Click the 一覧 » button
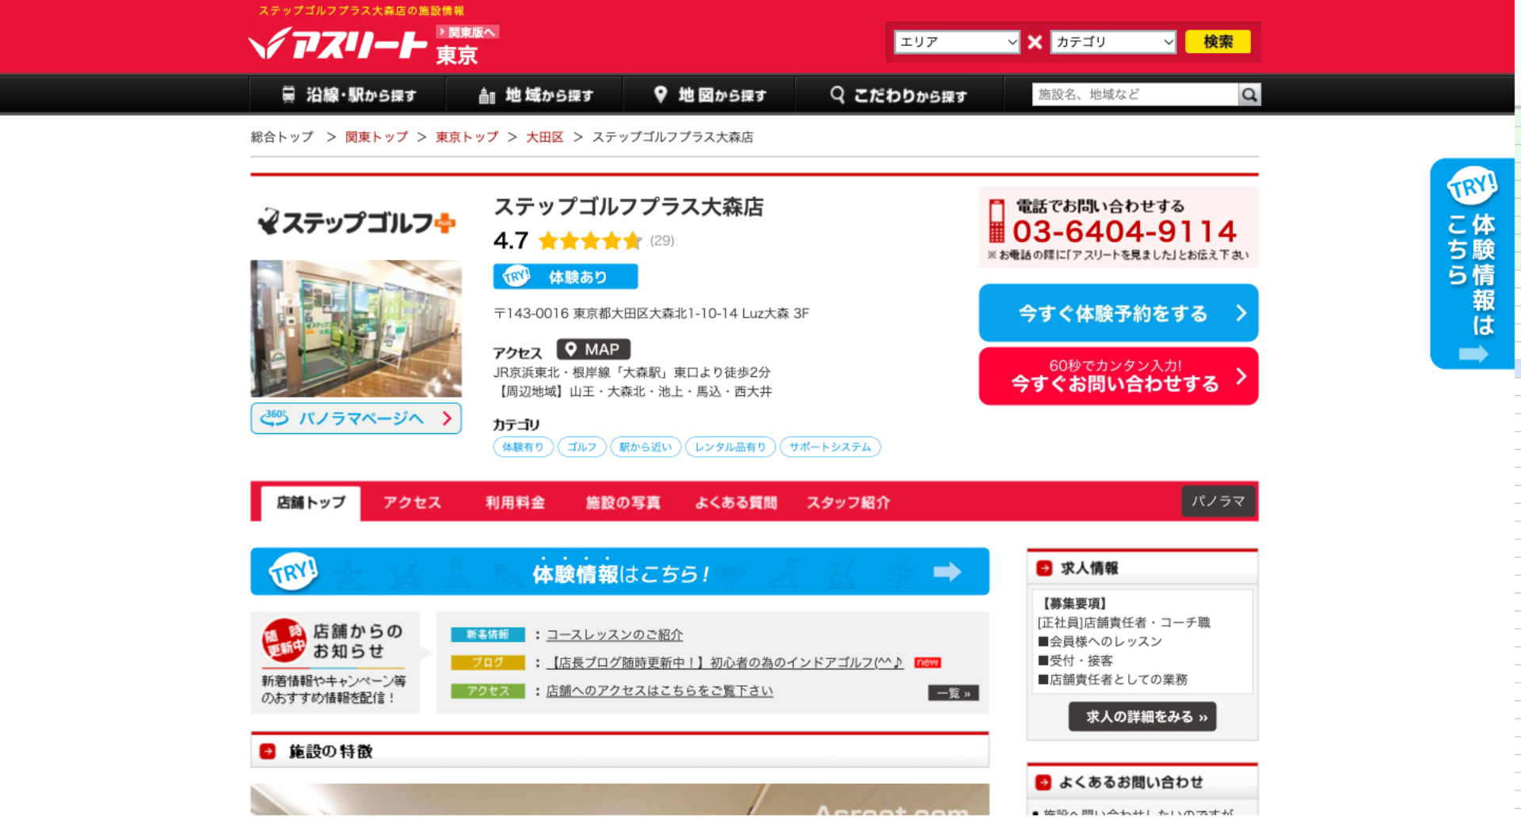The height and width of the screenshot is (823, 1521). click(954, 693)
